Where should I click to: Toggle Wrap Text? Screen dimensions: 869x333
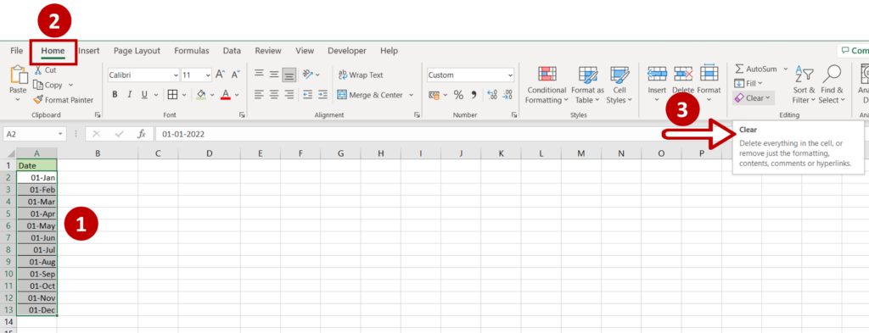[360, 75]
